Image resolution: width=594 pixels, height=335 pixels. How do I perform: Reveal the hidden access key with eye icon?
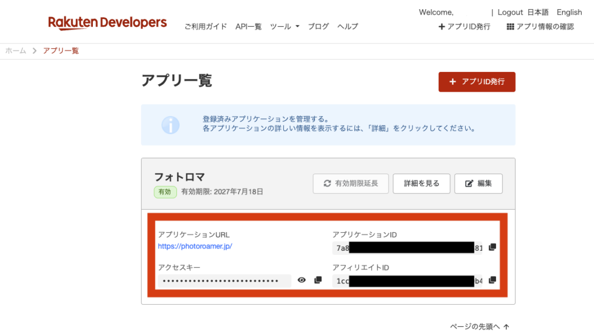(x=302, y=280)
